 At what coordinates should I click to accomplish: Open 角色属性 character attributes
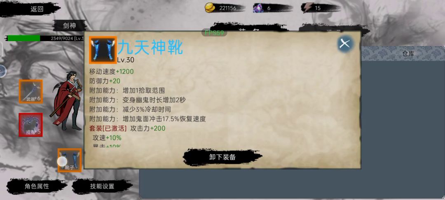[37, 186]
